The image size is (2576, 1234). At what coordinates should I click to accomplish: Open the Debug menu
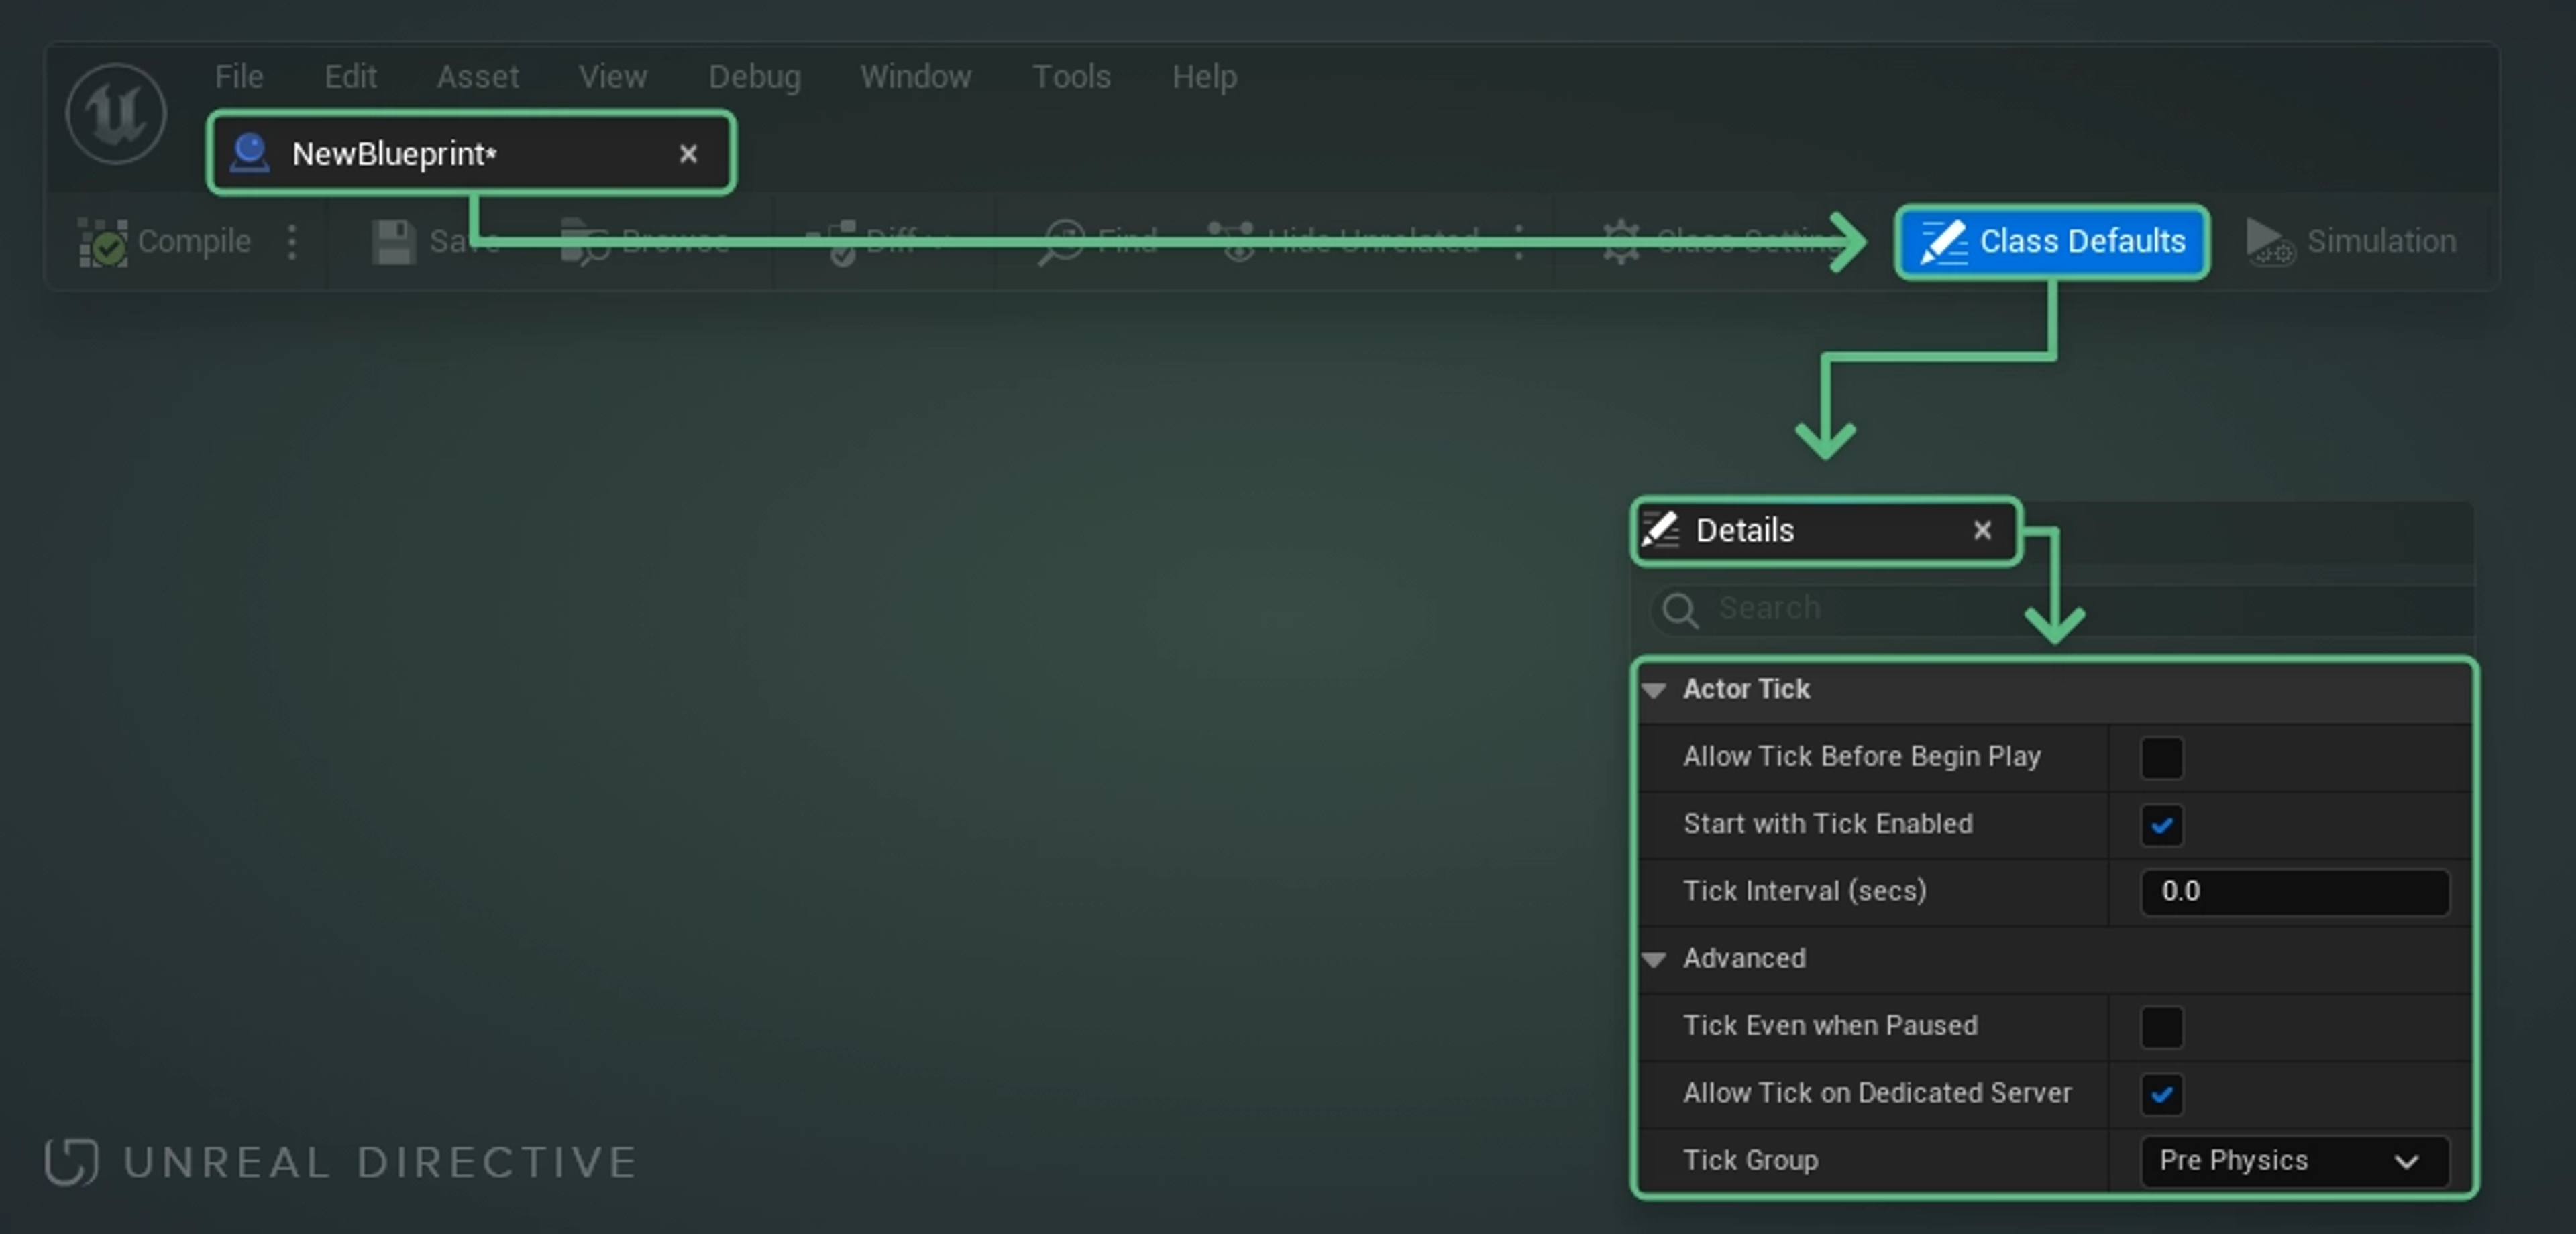pyautogui.click(x=754, y=77)
